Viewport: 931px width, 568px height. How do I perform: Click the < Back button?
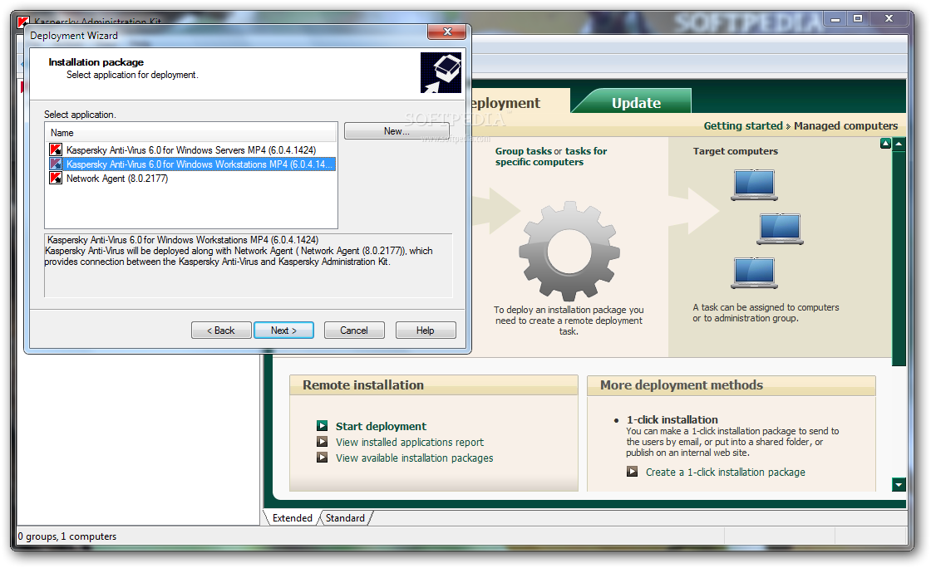click(x=221, y=331)
